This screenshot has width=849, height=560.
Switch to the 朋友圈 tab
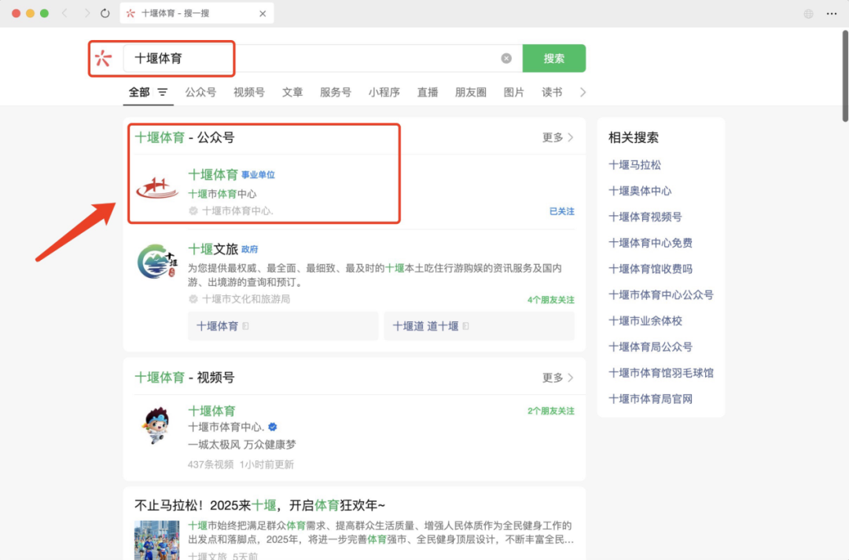coord(471,93)
